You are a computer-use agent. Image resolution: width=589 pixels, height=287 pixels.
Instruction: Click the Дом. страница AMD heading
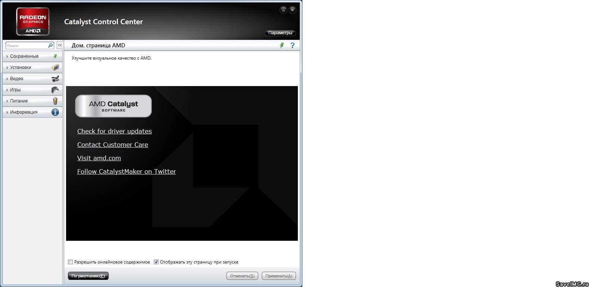(x=99, y=45)
